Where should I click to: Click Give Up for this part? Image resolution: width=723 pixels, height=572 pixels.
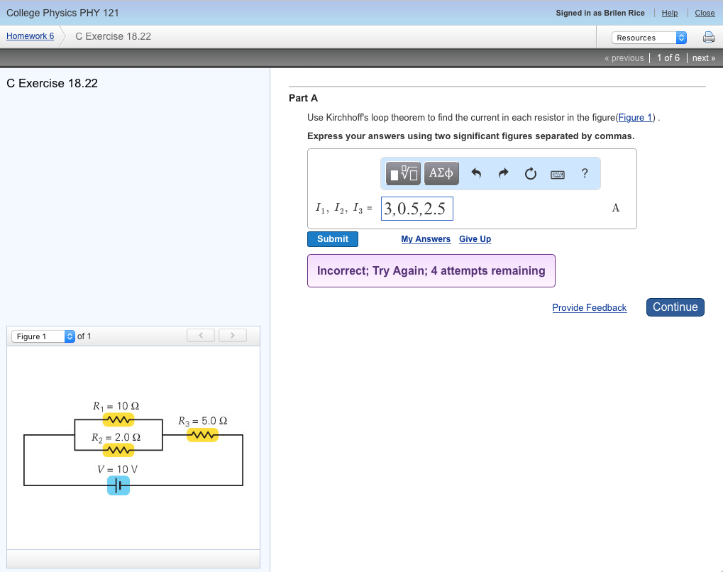point(474,239)
